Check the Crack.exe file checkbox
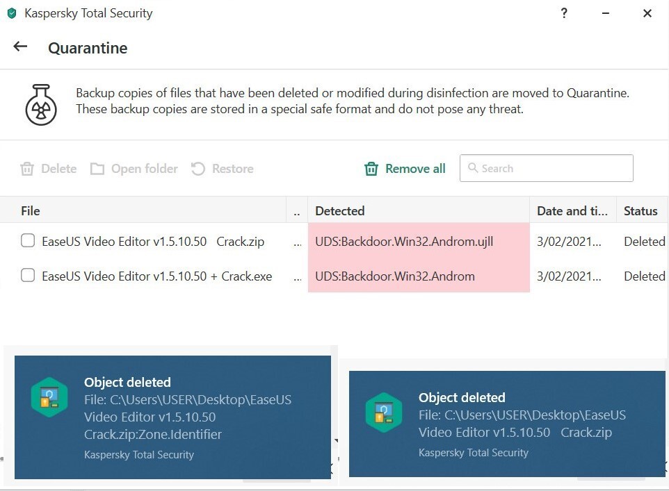669x491 pixels. pyautogui.click(x=28, y=276)
